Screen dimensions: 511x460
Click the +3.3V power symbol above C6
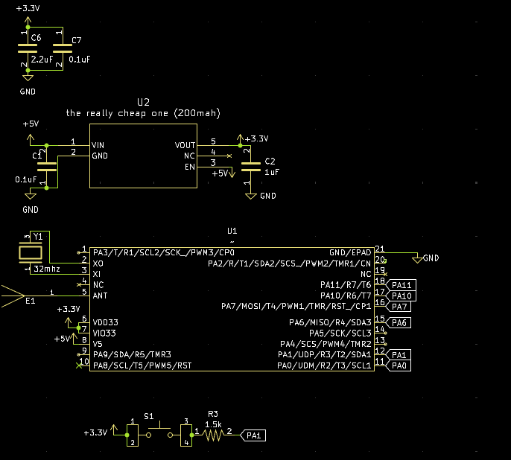[28, 20]
